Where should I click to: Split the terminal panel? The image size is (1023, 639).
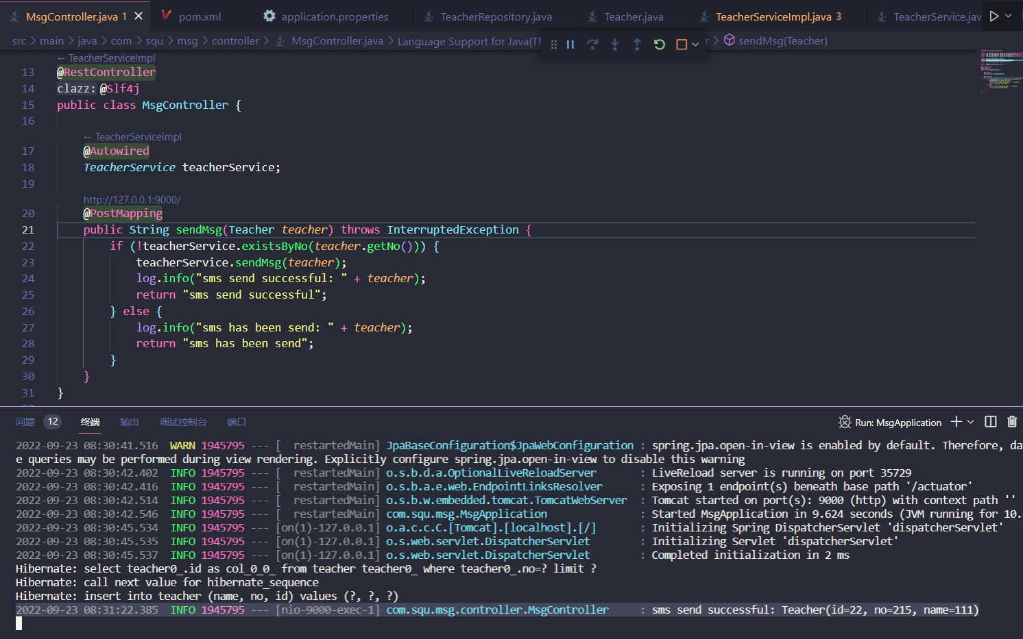[991, 422]
